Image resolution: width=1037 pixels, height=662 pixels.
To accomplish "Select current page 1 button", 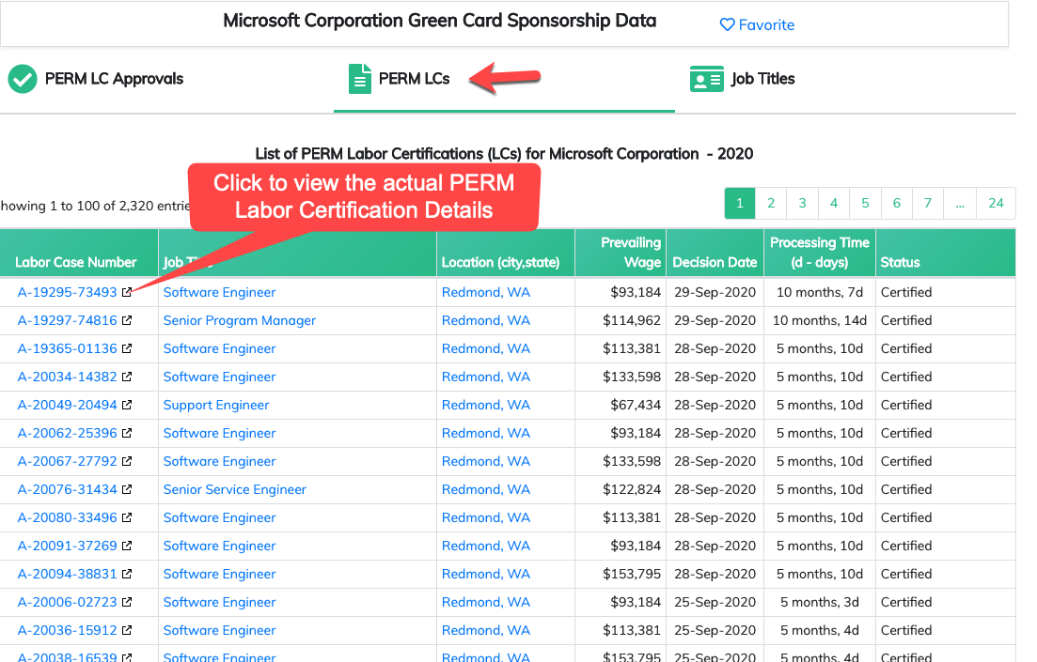I will click(739, 204).
